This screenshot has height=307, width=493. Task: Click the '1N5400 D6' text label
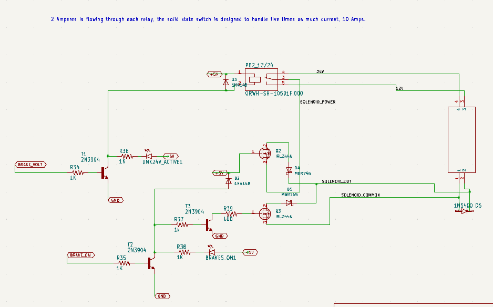coord(468,206)
